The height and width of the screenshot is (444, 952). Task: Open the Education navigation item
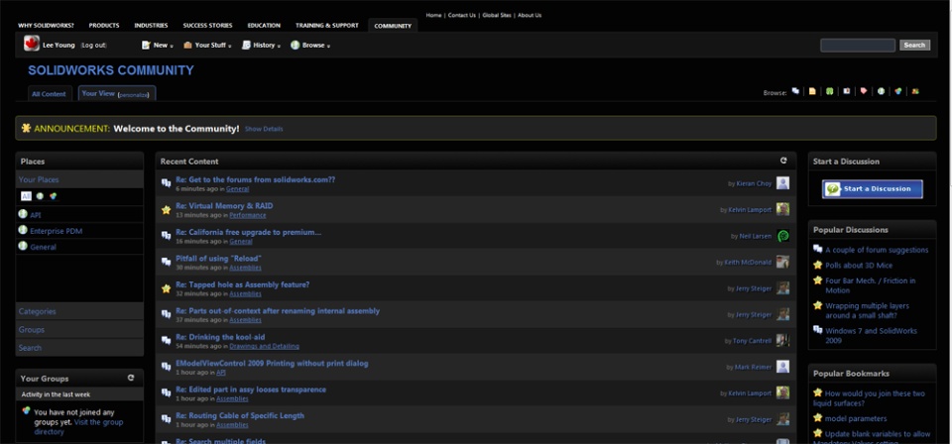264,26
